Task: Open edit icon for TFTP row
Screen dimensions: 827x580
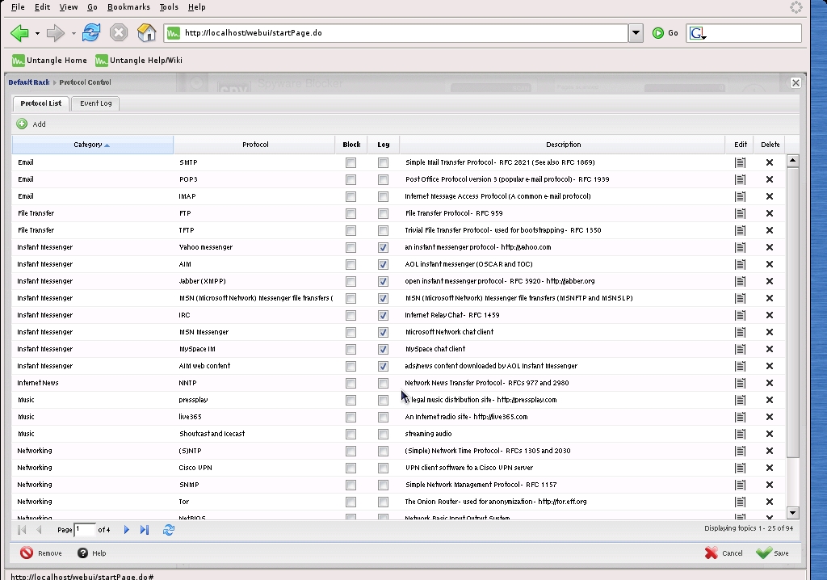Action: pos(740,230)
